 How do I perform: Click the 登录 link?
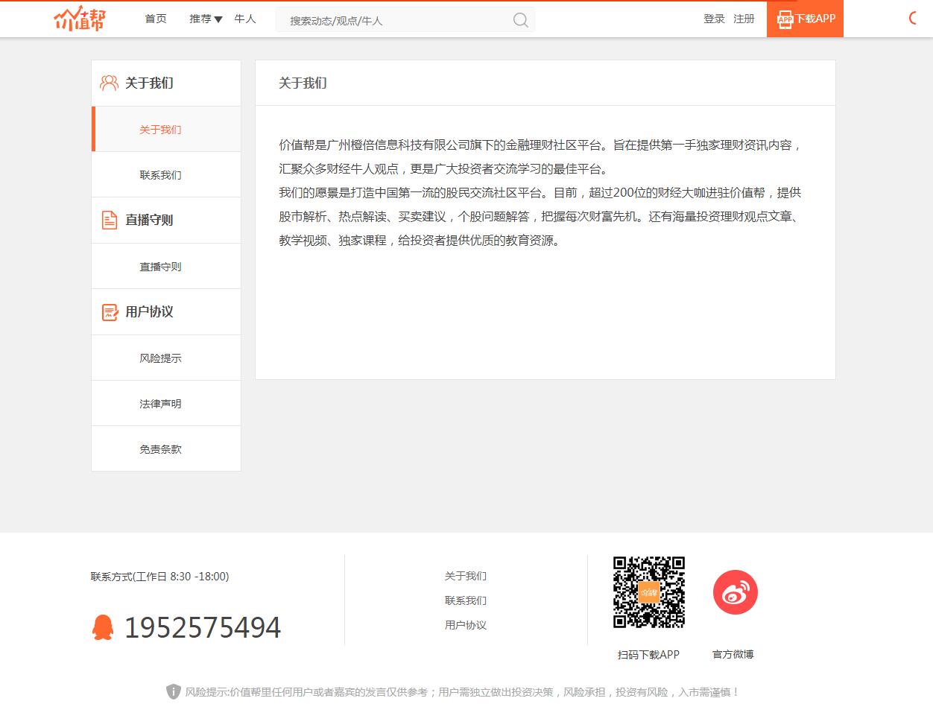click(714, 19)
